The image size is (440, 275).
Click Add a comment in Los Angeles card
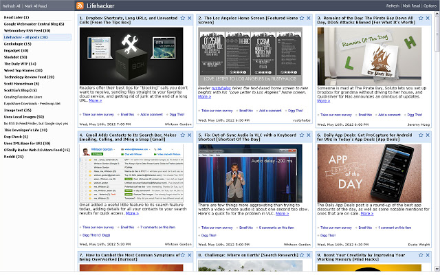click(270, 111)
